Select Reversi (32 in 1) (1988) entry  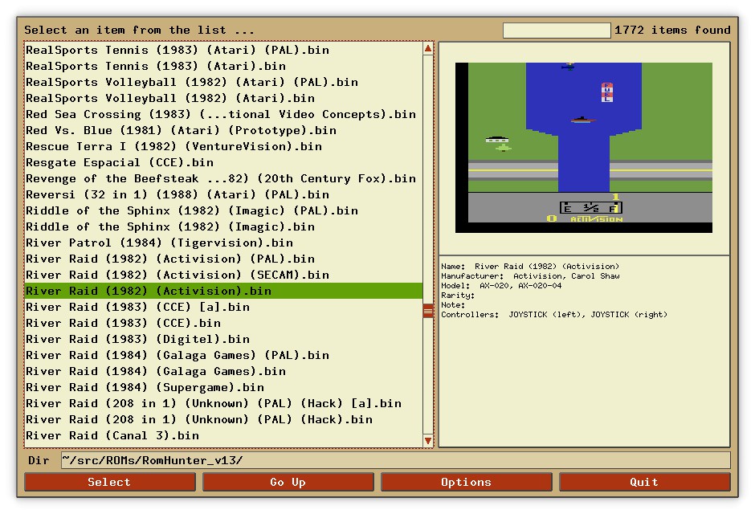[223, 194]
